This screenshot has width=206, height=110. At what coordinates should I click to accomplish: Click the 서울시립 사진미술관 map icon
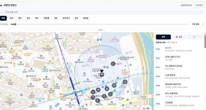tap(90, 57)
